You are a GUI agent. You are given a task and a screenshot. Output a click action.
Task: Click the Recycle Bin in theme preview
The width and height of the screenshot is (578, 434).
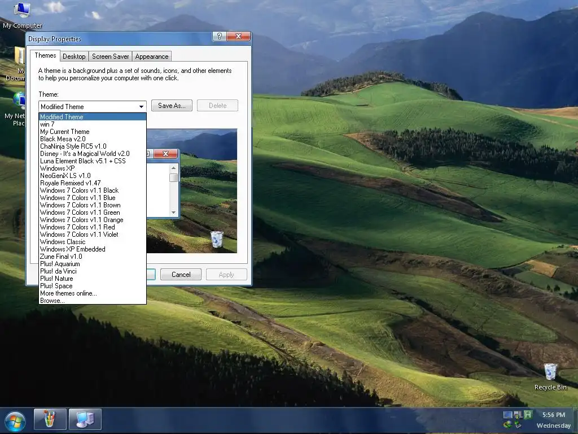click(x=217, y=239)
